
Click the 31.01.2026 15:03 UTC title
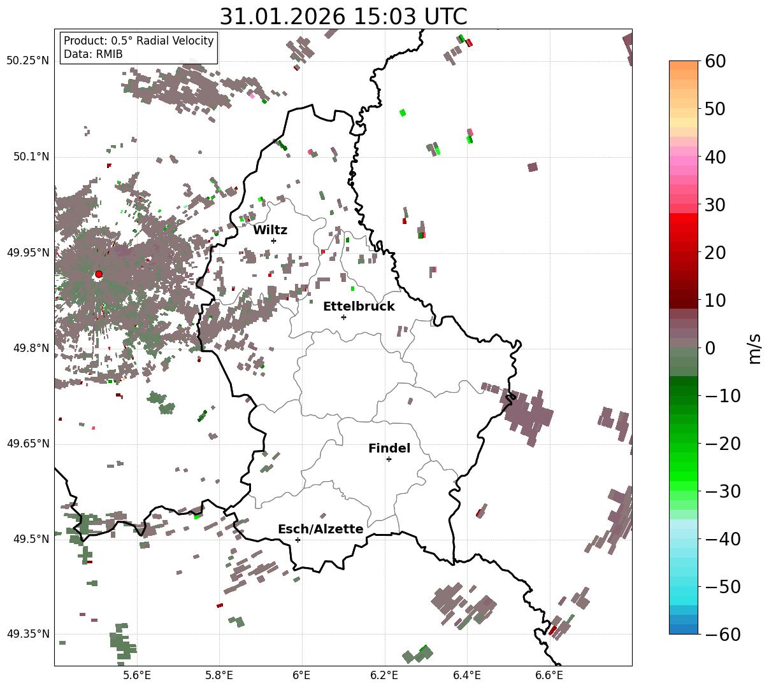coord(343,17)
